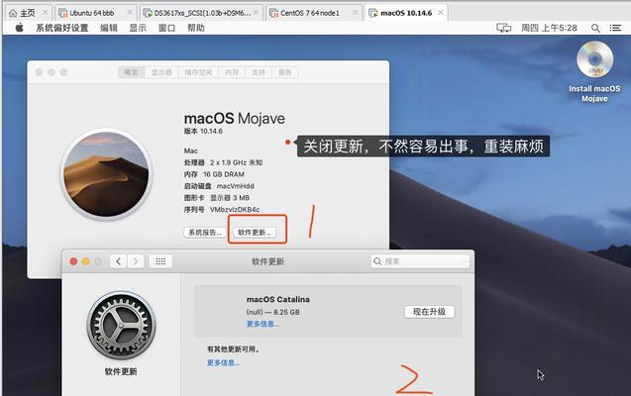631x396 pixels.
Task: Click serial number VMbzvlzDKB4c
Action: click(x=235, y=210)
